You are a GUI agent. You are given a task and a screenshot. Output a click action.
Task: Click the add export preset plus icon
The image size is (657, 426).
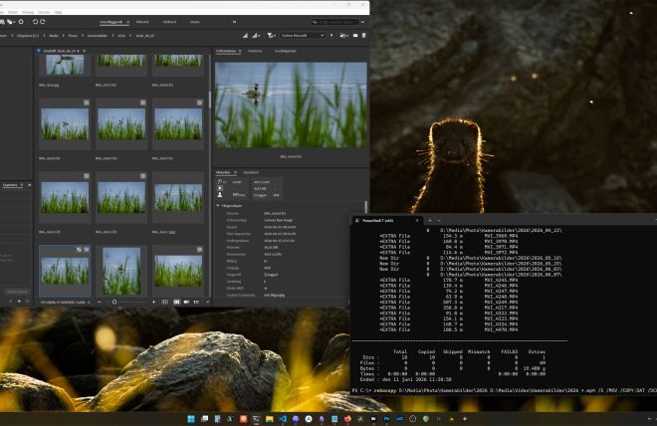[x=19, y=301]
